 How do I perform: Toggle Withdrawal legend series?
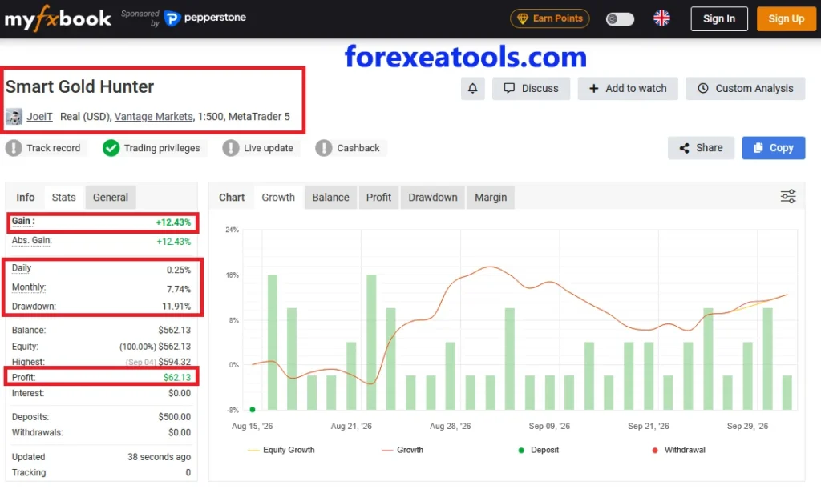pyautogui.click(x=678, y=450)
